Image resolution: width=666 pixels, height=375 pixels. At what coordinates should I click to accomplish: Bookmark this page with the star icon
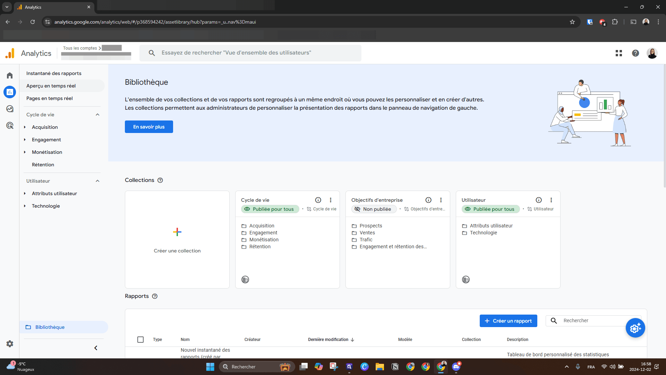572,22
